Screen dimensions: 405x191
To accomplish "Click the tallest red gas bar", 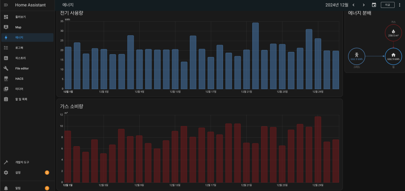I will (x=318, y=149).
